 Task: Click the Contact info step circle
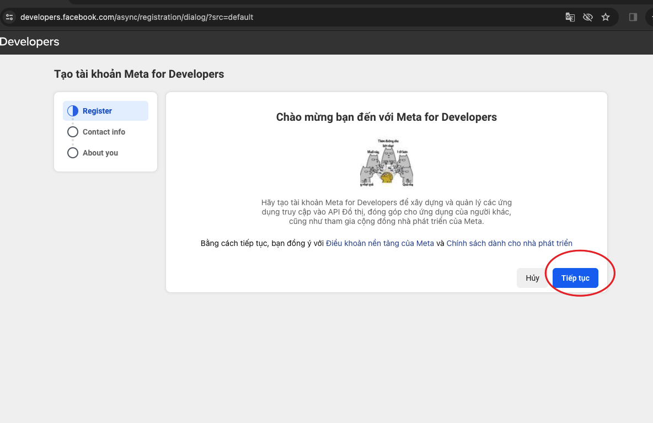pyautogui.click(x=73, y=132)
